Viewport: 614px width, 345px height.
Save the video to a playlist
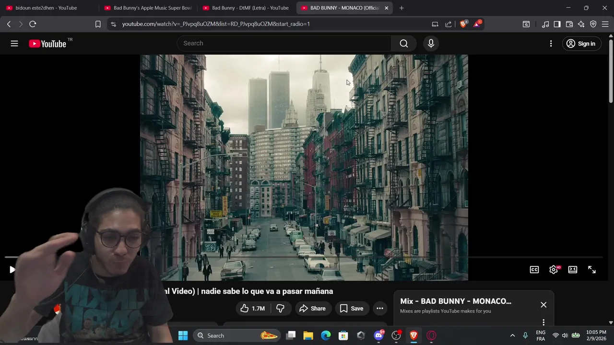(x=352, y=309)
